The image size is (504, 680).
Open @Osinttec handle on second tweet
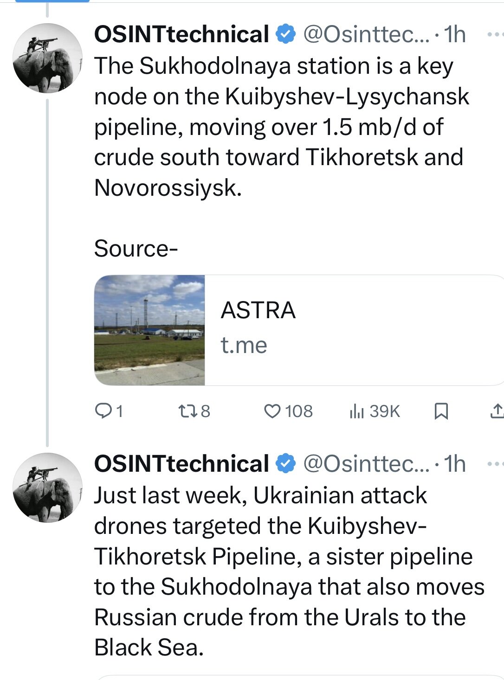[366, 464]
